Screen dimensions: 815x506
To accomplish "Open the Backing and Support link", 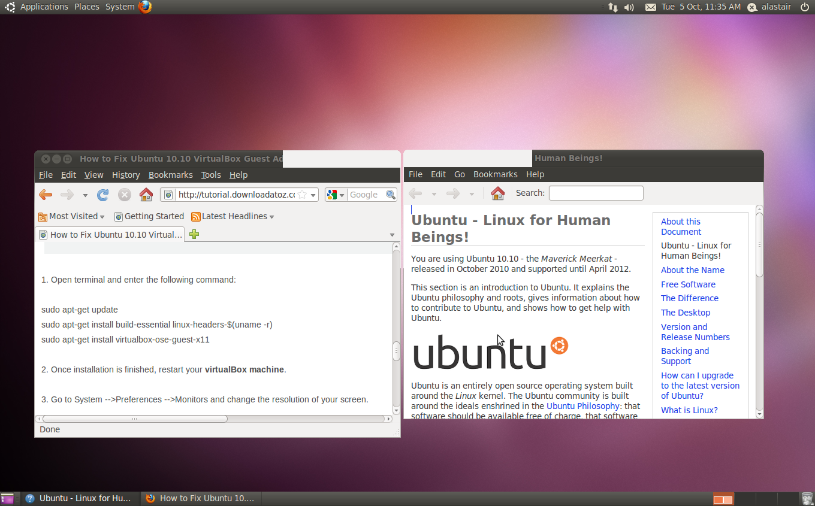I will pos(685,356).
